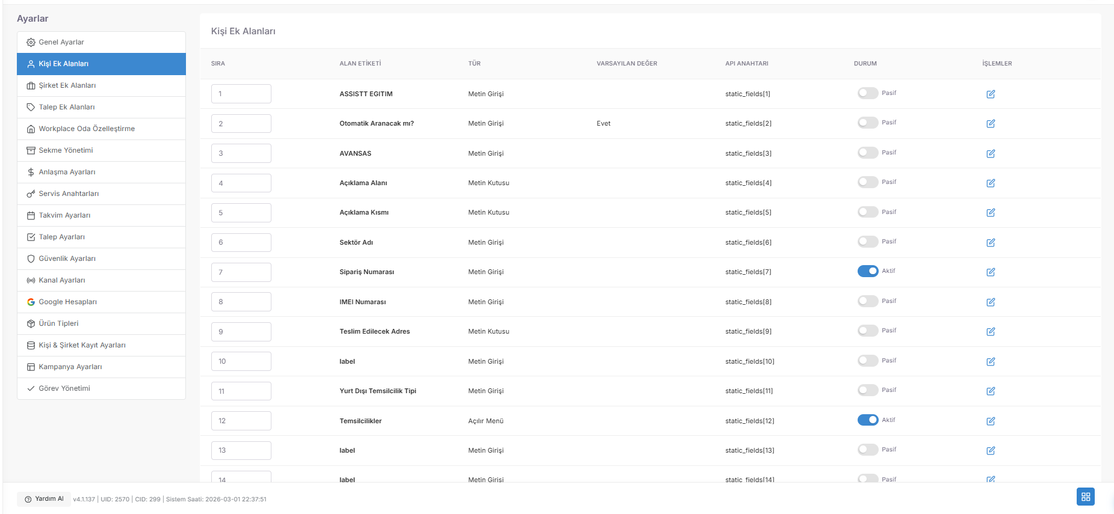Enable IMEI Numarası status toggle
The image size is (1114, 514).
(x=868, y=301)
